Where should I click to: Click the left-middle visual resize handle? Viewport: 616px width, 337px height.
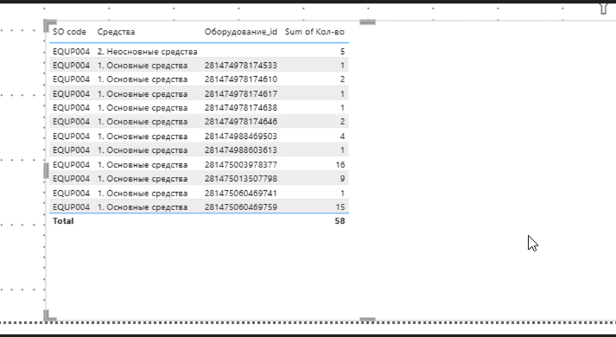coord(46,171)
